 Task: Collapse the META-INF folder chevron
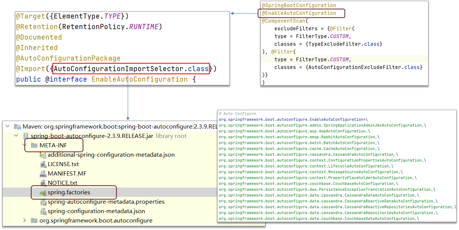(25, 145)
